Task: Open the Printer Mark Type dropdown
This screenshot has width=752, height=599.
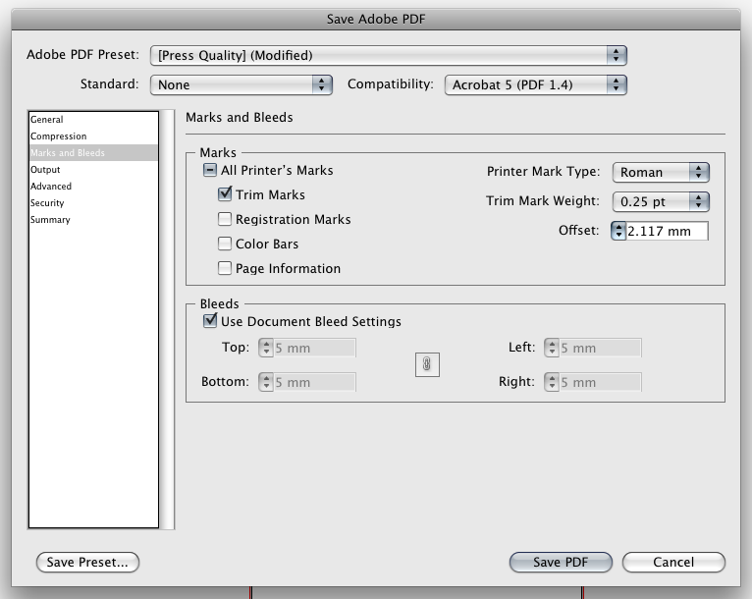Action: click(x=661, y=172)
